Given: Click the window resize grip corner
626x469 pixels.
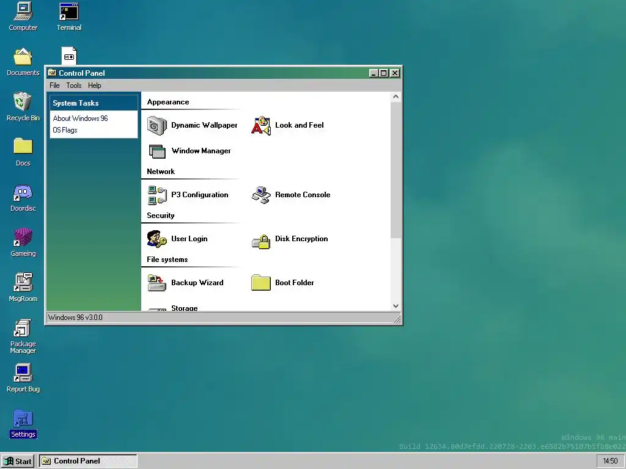Looking at the screenshot, I should (397, 318).
